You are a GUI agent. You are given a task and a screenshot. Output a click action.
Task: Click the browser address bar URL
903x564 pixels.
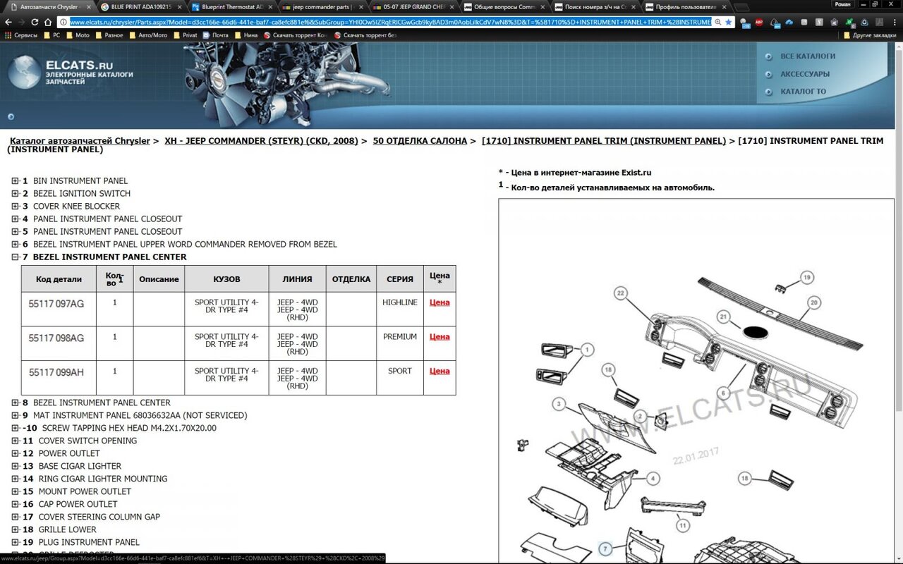tap(388, 22)
